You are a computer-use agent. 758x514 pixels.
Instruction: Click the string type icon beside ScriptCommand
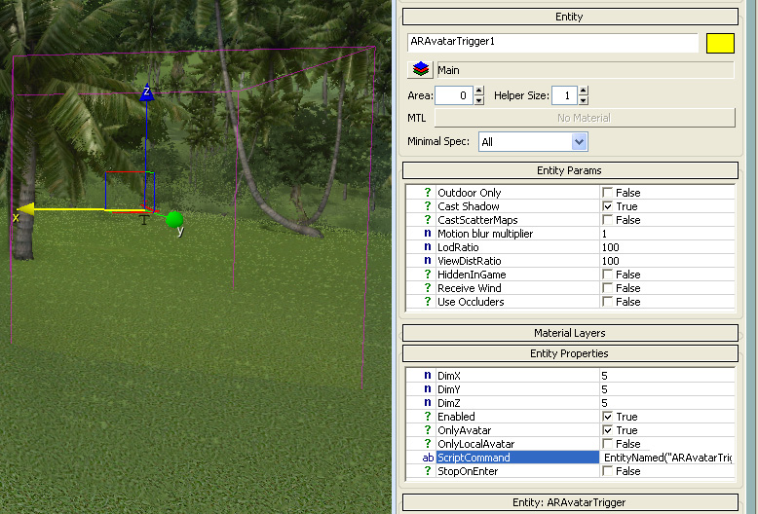click(428, 458)
